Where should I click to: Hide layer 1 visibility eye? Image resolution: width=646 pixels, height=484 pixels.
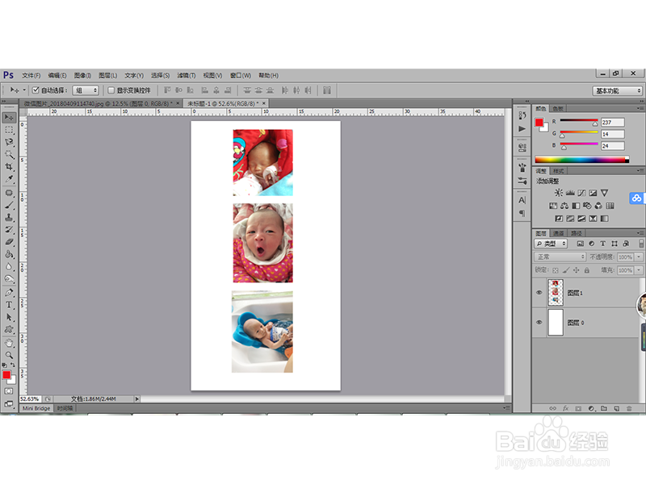(539, 293)
